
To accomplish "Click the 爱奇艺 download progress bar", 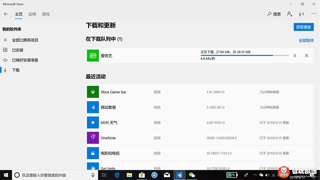I will tap(245, 55).
